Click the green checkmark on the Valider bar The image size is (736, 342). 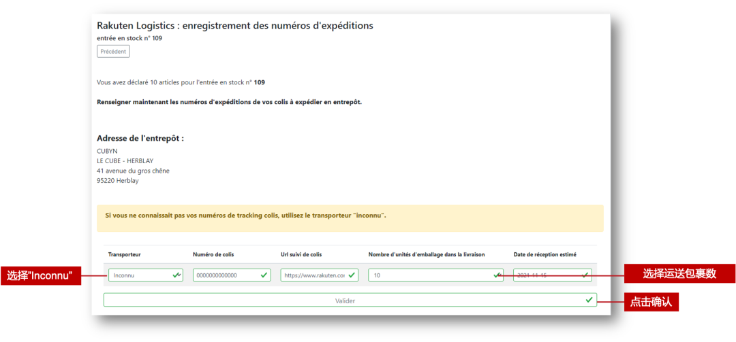pos(589,300)
